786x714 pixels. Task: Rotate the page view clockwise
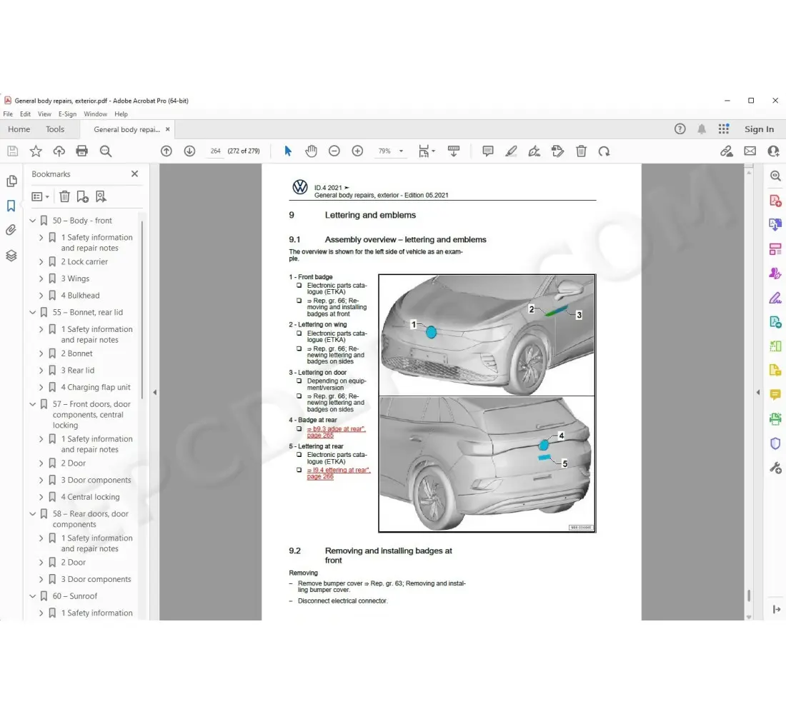[x=604, y=151]
